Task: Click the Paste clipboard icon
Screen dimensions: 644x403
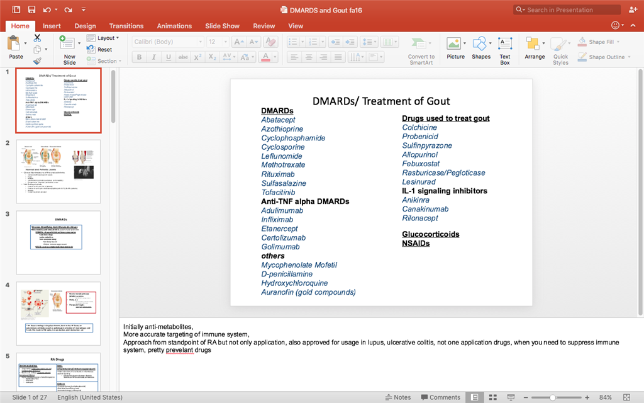Action: pos(14,43)
